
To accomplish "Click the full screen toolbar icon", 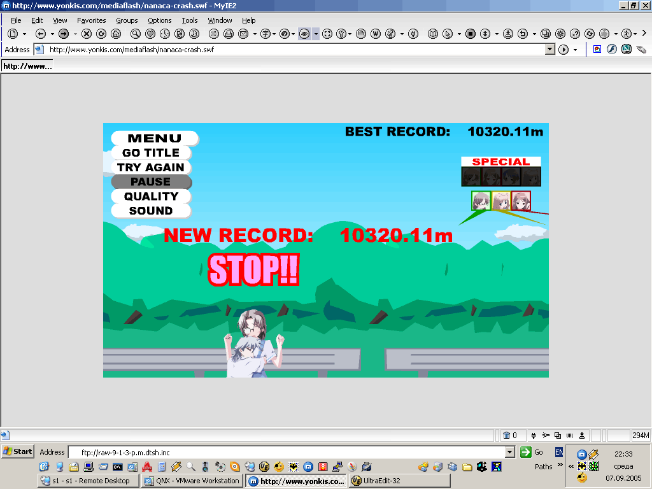I will pos(327,34).
